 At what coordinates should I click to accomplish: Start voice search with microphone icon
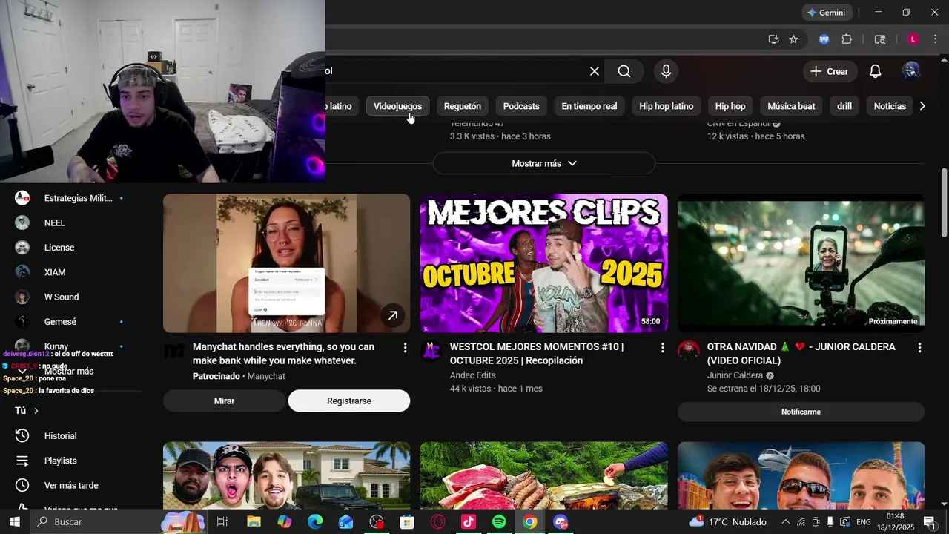click(666, 71)
